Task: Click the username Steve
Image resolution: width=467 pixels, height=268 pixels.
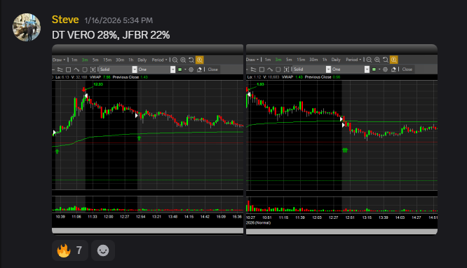Action: click(x=65, y=20)
